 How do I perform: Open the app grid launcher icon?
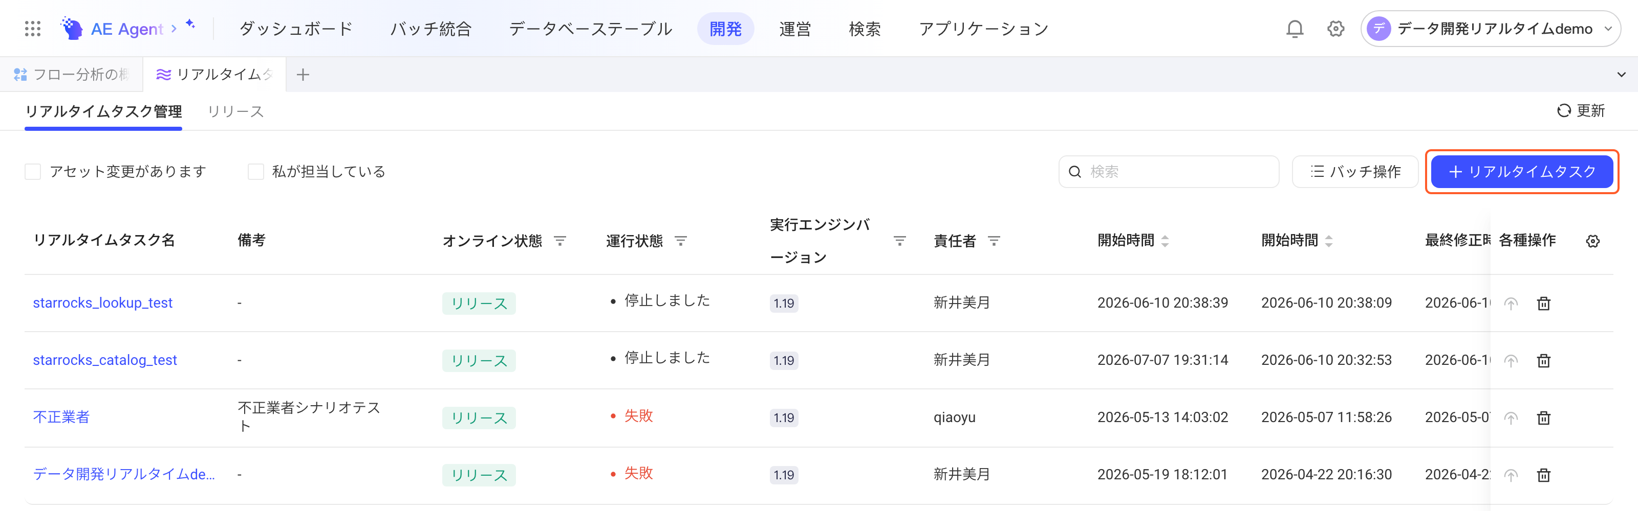click(32, 29)
